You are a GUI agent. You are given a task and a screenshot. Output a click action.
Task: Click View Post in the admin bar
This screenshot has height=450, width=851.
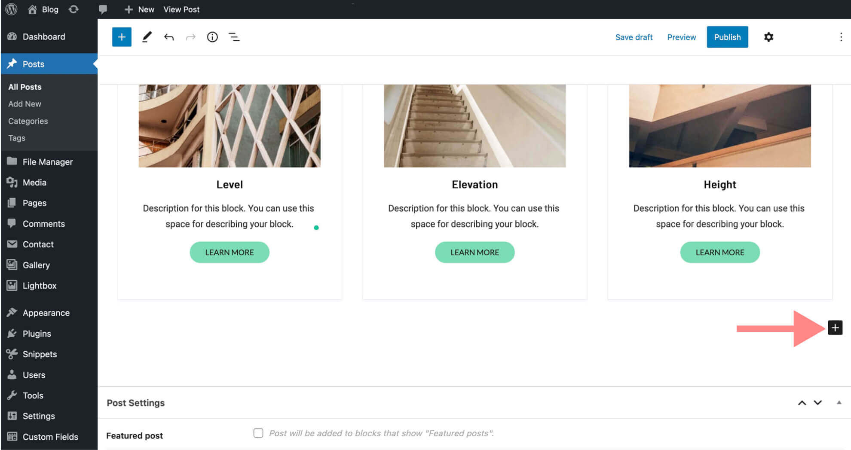pos(181,9)
